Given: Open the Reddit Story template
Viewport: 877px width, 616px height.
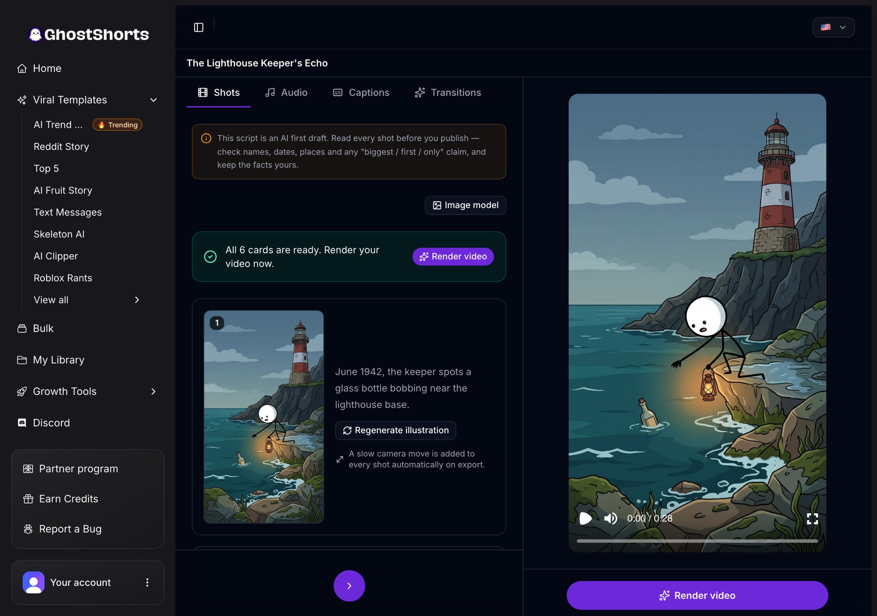Looking at the screenshot, I should tap(61, 147).
